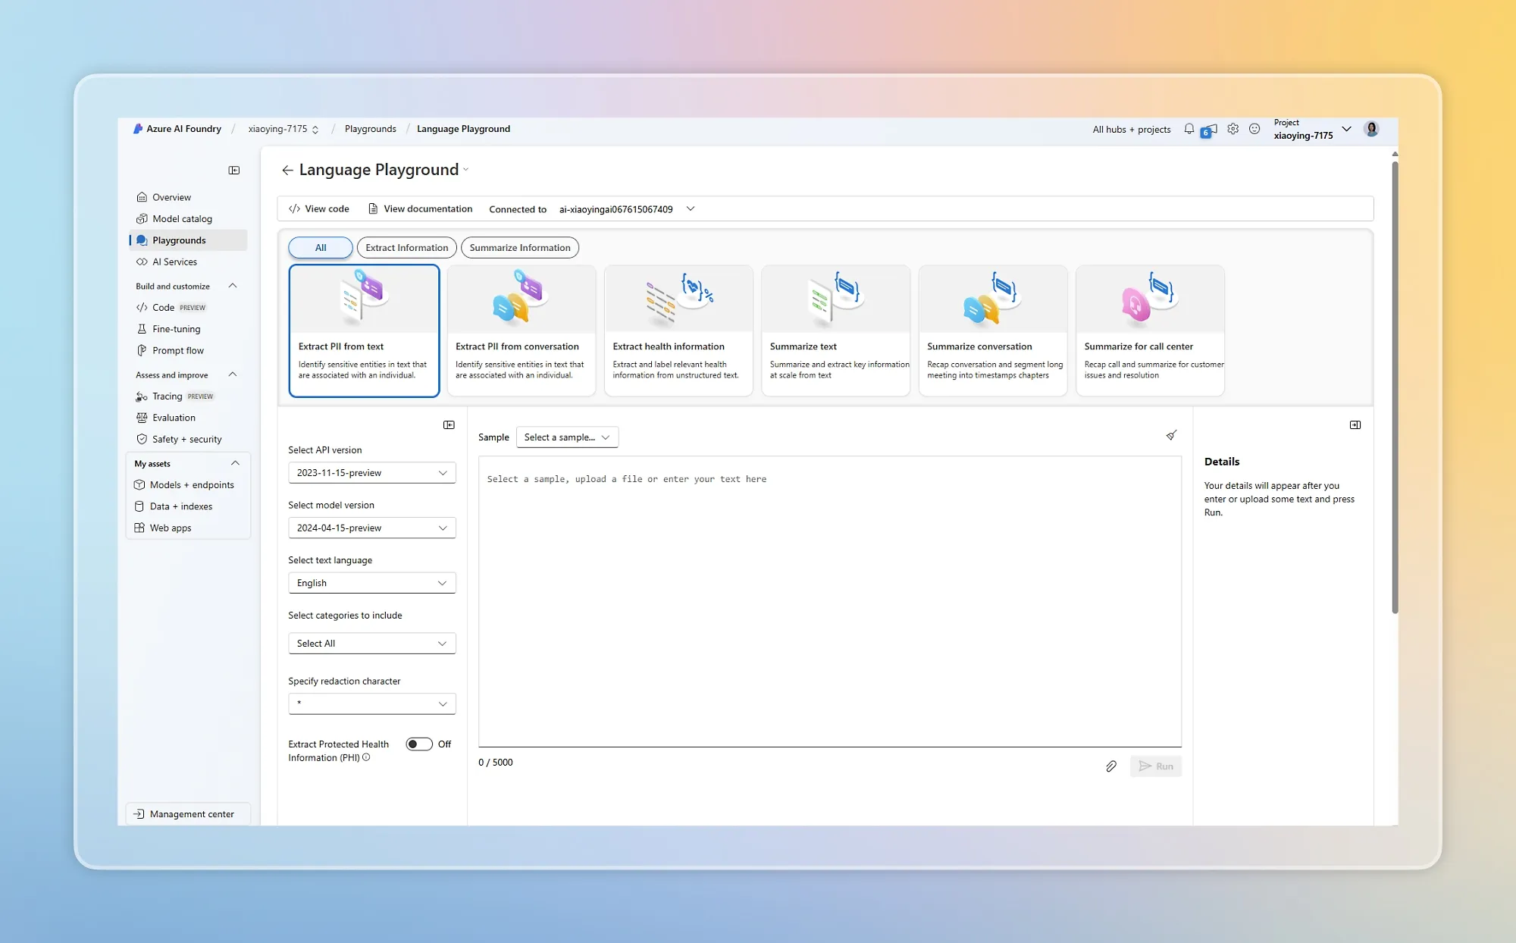Open the Select API version dropdown
Screen dimensions: 1516x943
tap(371, 473)
